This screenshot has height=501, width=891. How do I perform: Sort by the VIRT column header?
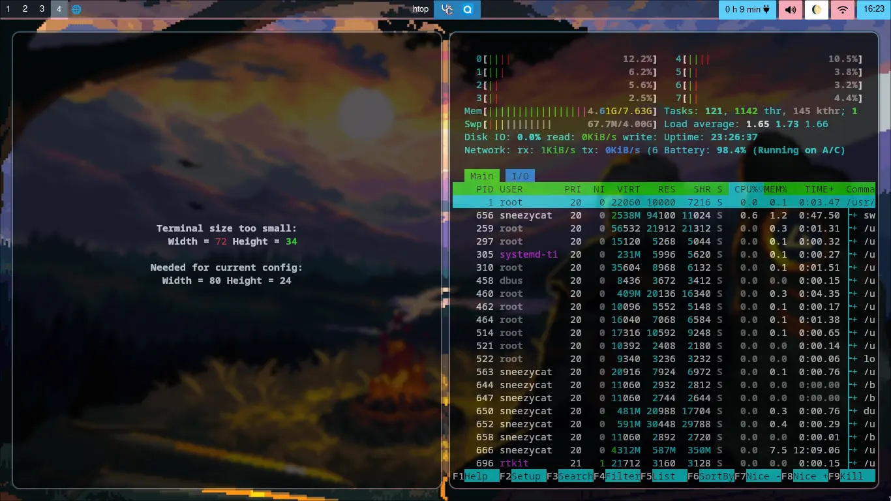click(629, 189)
